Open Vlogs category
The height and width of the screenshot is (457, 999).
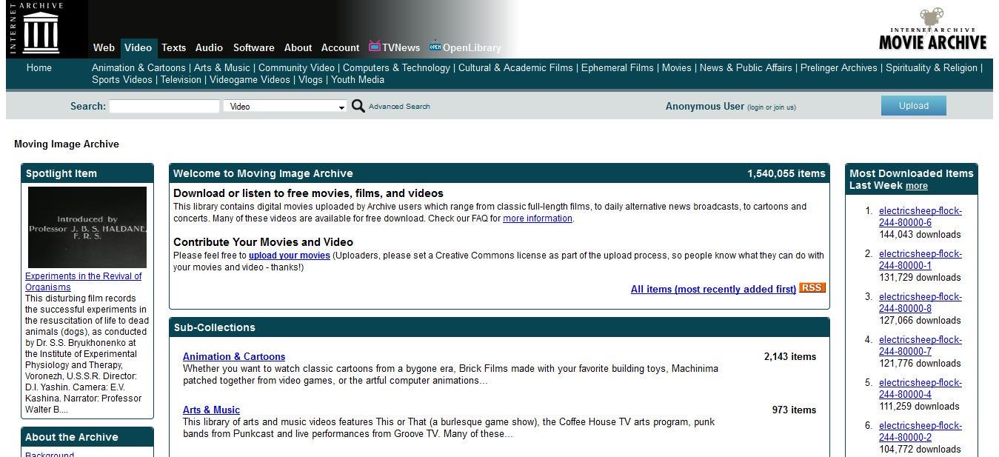310,79
